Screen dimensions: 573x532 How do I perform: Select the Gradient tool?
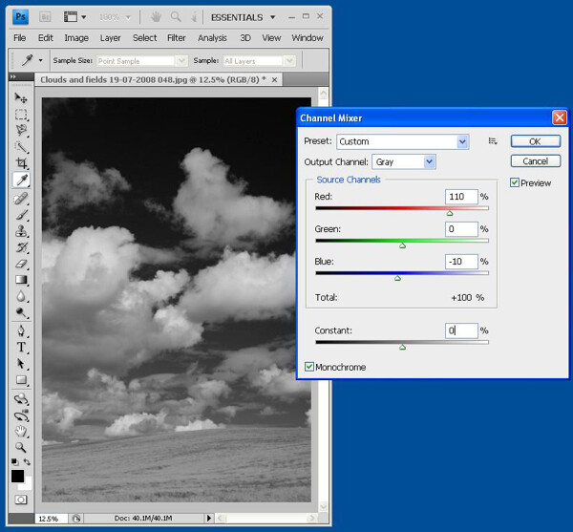click(x=21, y=280)
